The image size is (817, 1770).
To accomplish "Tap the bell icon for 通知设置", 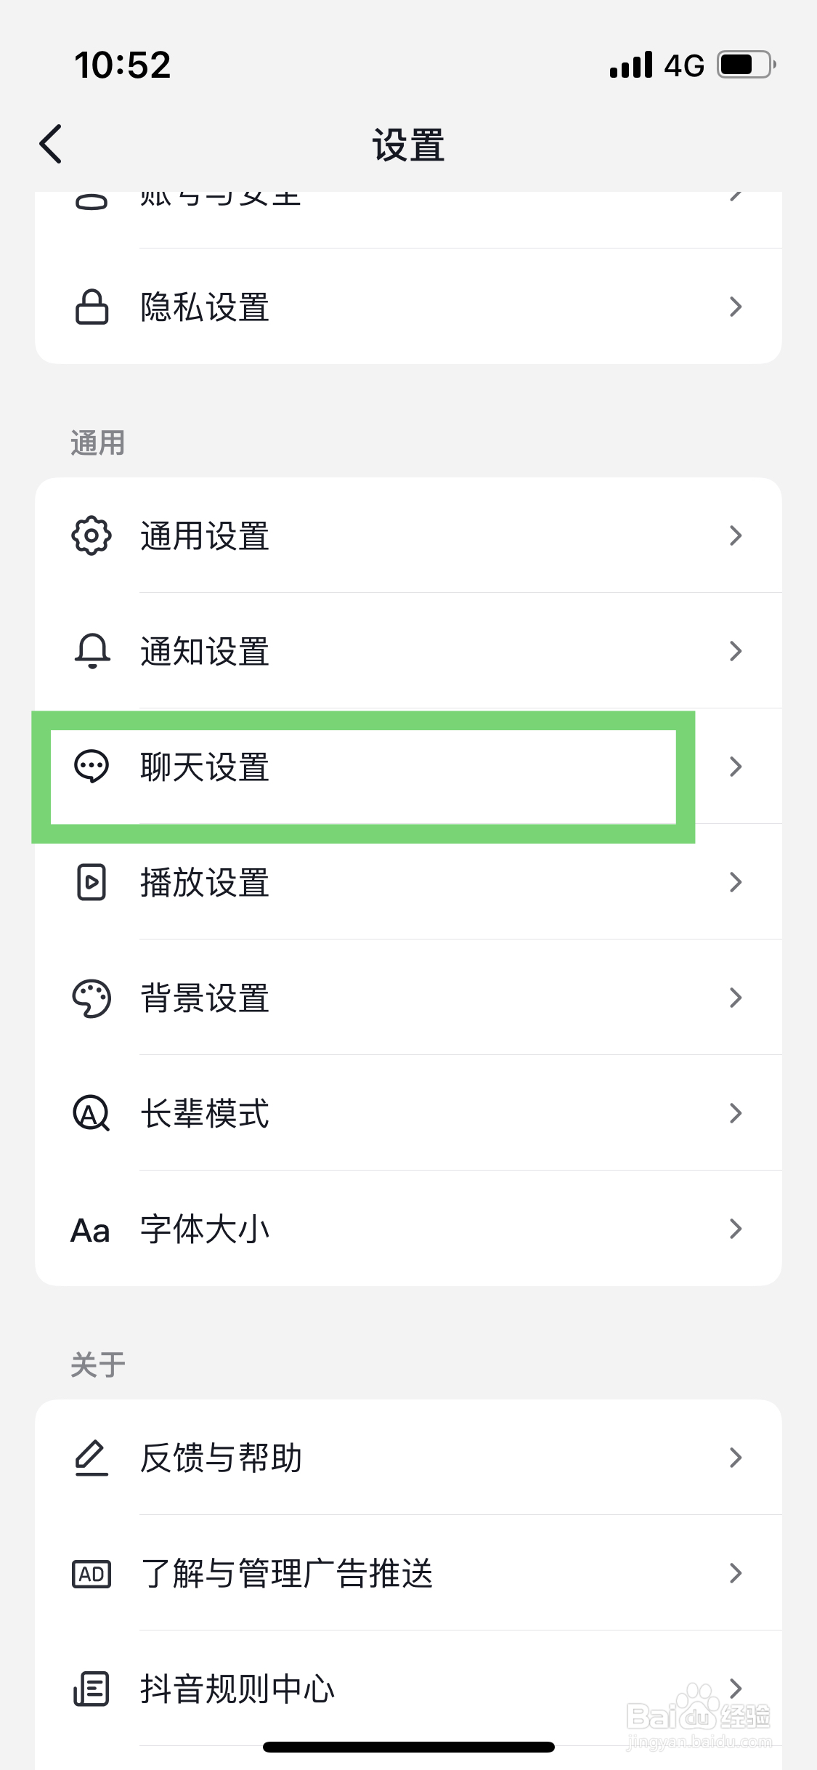I will 92,651.
